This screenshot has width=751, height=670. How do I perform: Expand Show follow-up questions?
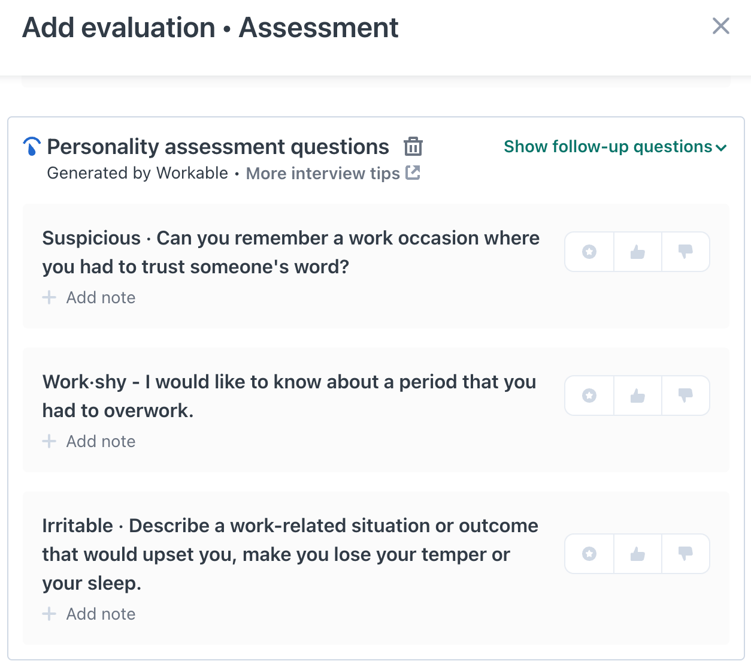click(x=608, y=147)
